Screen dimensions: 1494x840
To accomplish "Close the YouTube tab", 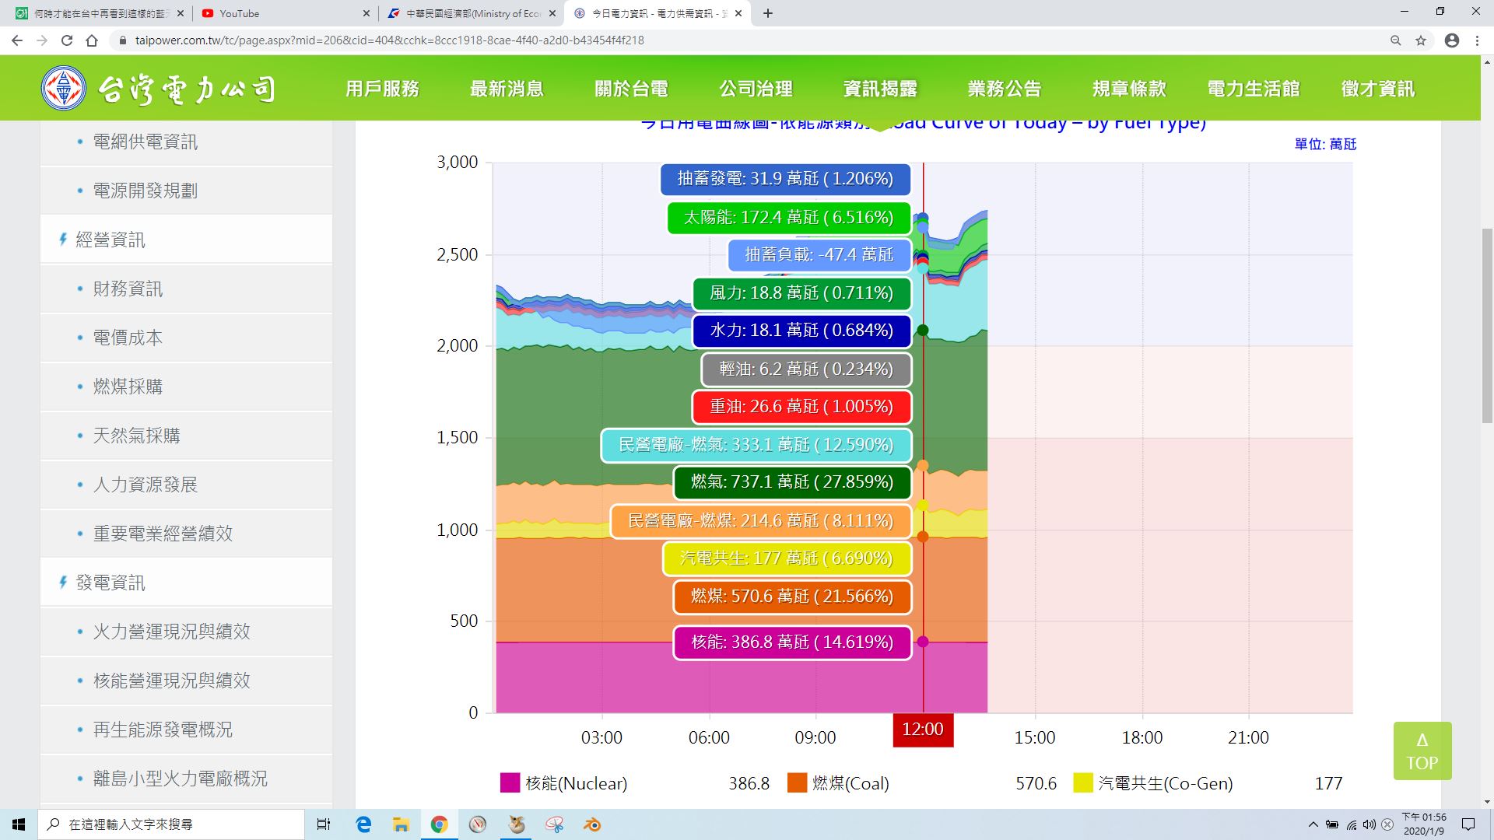I will [x=366, y=13].
